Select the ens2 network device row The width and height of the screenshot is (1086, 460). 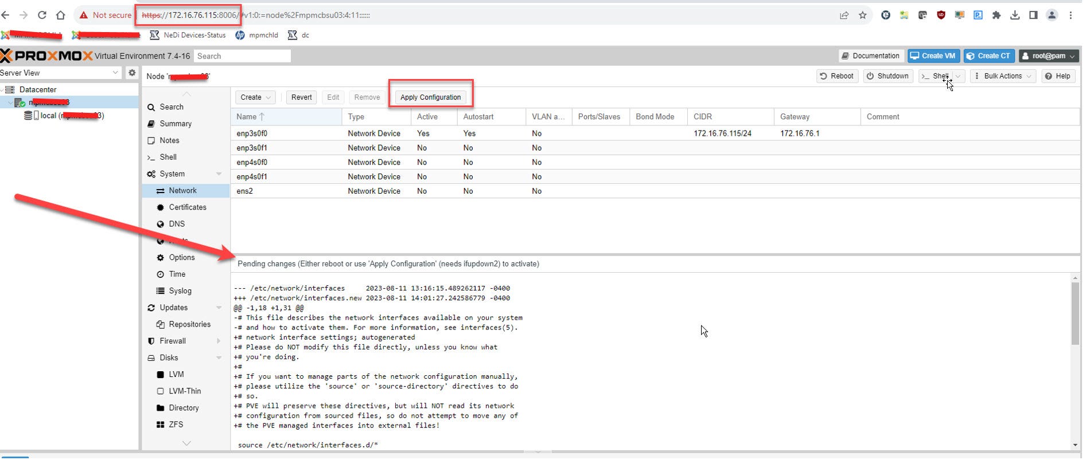tap(655, 191)
